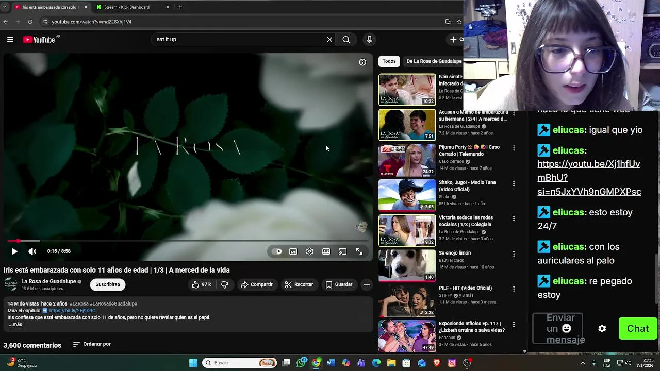Enter full screen mode
Viewport: 660px width, 371px height.
[x=359, y=251]
